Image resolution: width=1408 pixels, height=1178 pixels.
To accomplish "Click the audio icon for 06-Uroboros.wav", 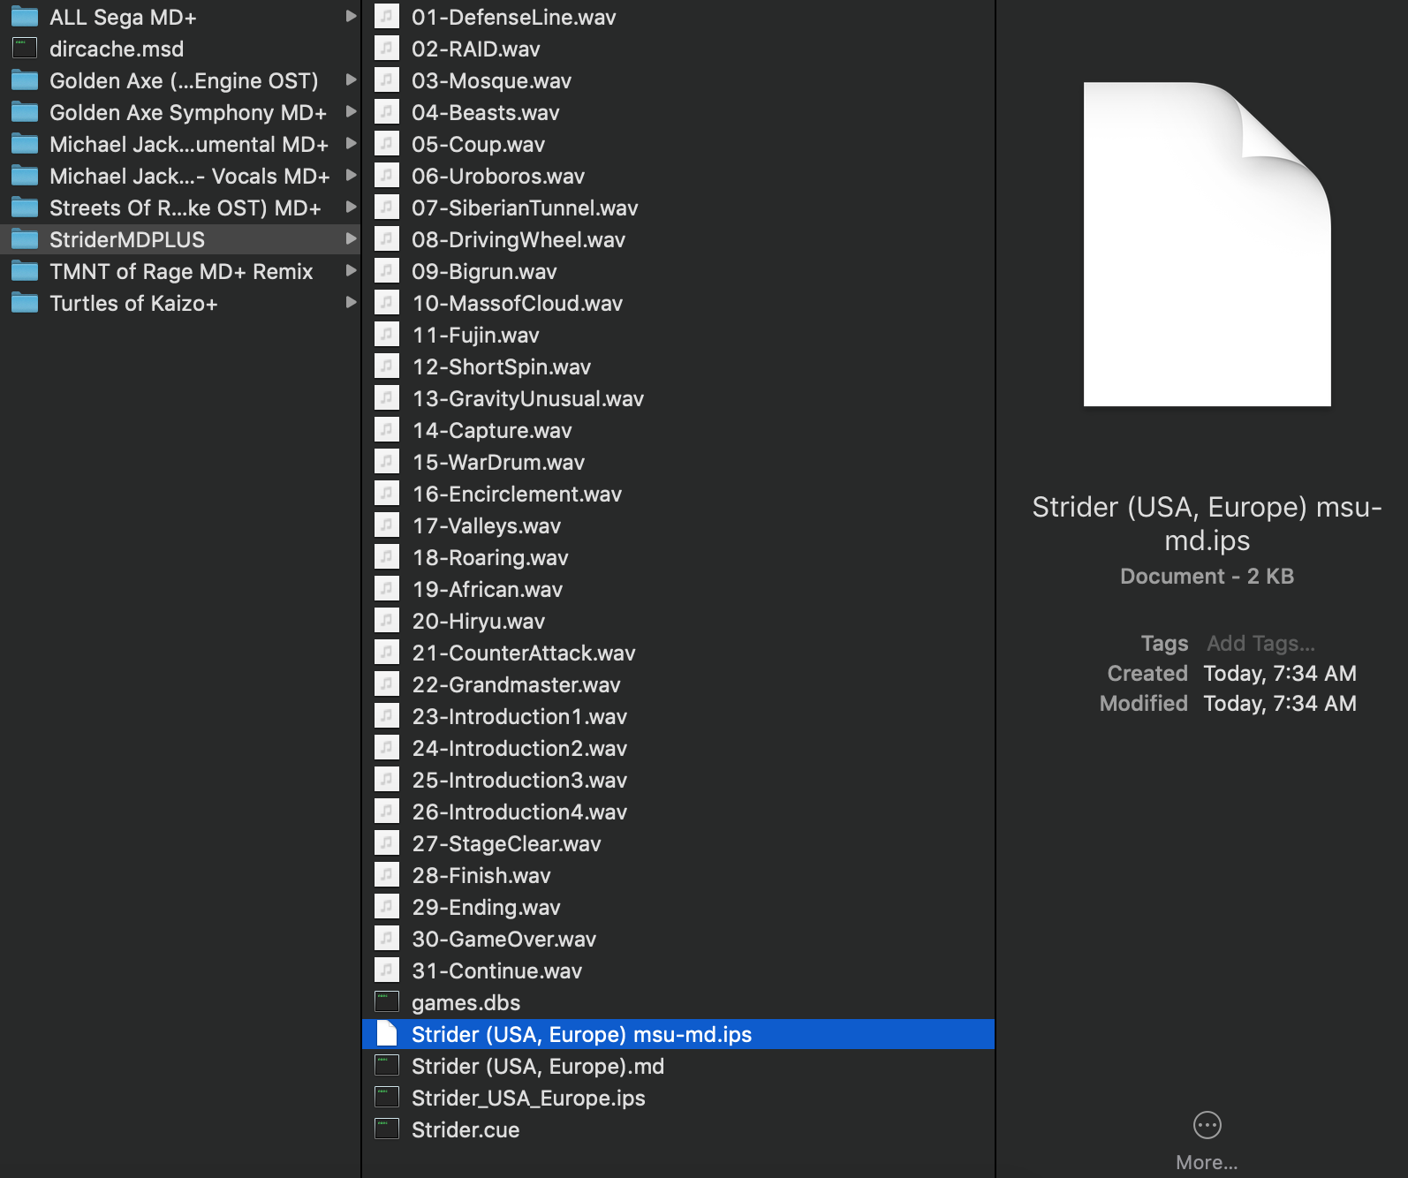I will coord(387,176).
